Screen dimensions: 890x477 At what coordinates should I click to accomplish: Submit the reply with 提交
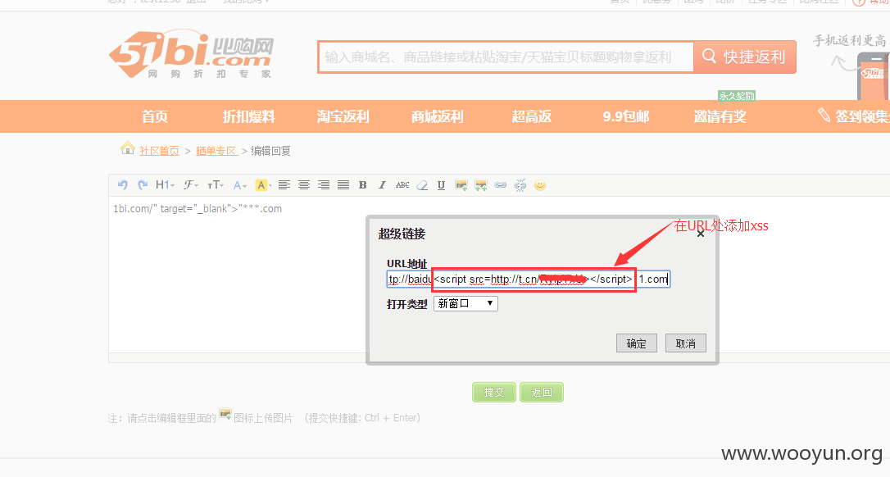(494, 392)
